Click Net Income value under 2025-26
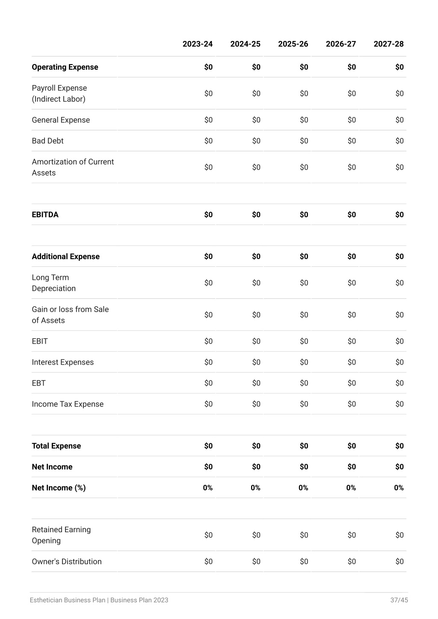Viewport: 438px width, 619px height. [304, 467]
